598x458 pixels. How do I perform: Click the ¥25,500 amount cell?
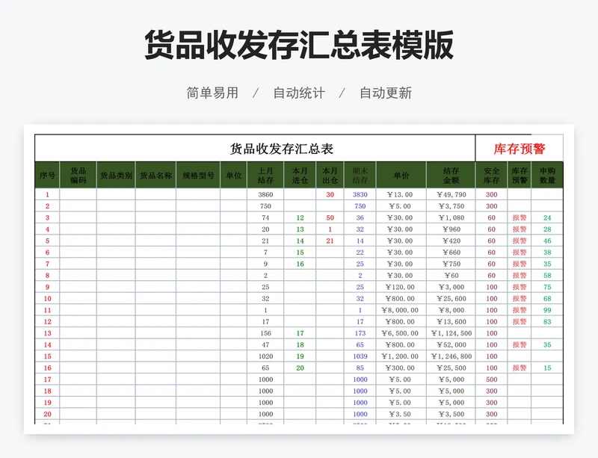[451, 368]
